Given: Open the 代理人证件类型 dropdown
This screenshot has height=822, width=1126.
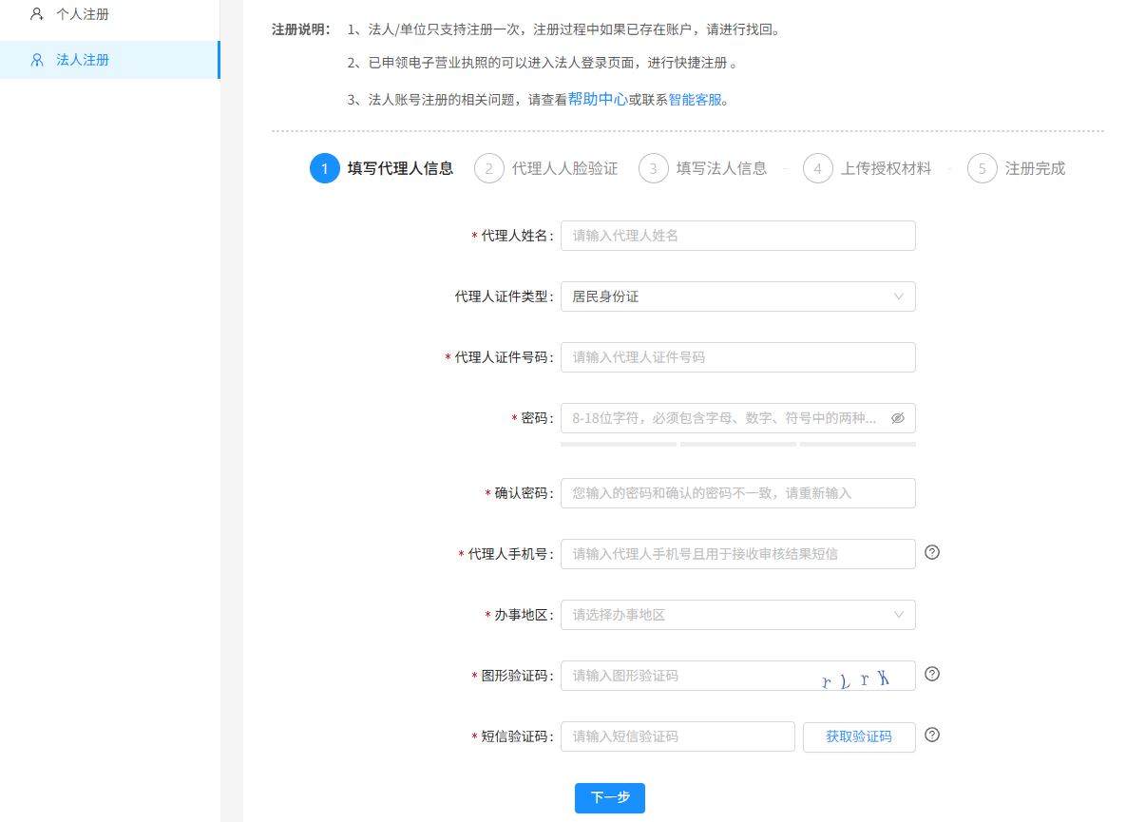Looking at the screenshot, I should coord(737,296).
